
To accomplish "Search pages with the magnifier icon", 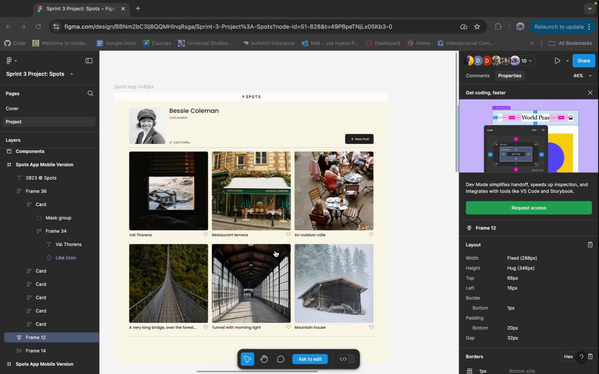I will tap(90, 93).
